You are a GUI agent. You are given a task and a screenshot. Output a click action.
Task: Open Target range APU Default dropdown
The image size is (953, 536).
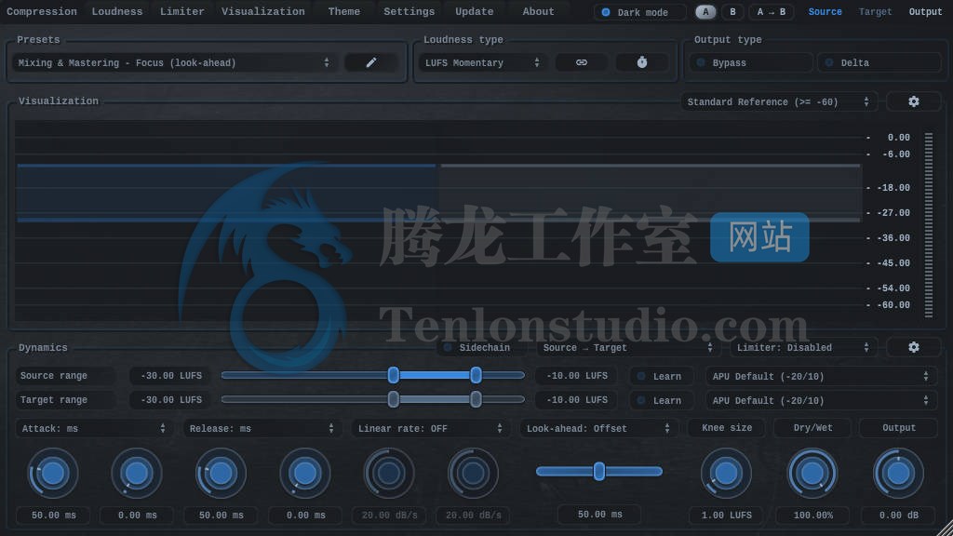pyautogui.click(x=821, y=400)
